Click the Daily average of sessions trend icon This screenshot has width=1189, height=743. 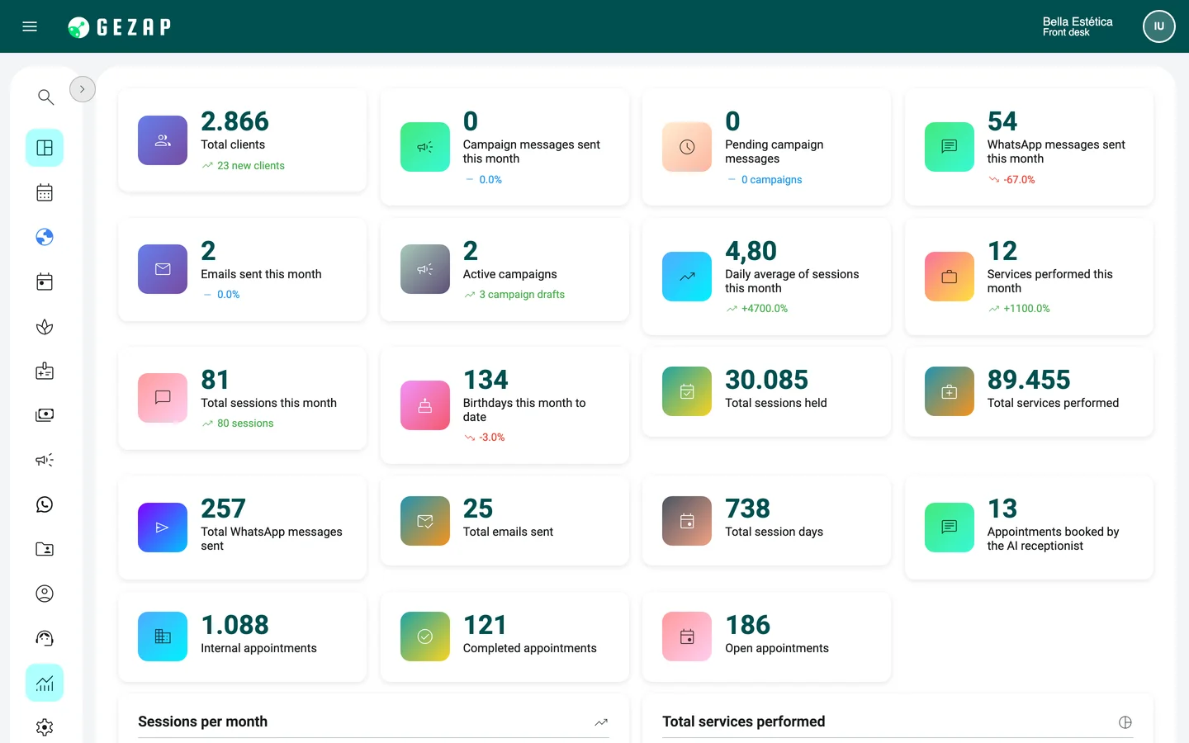pos(687,277)
